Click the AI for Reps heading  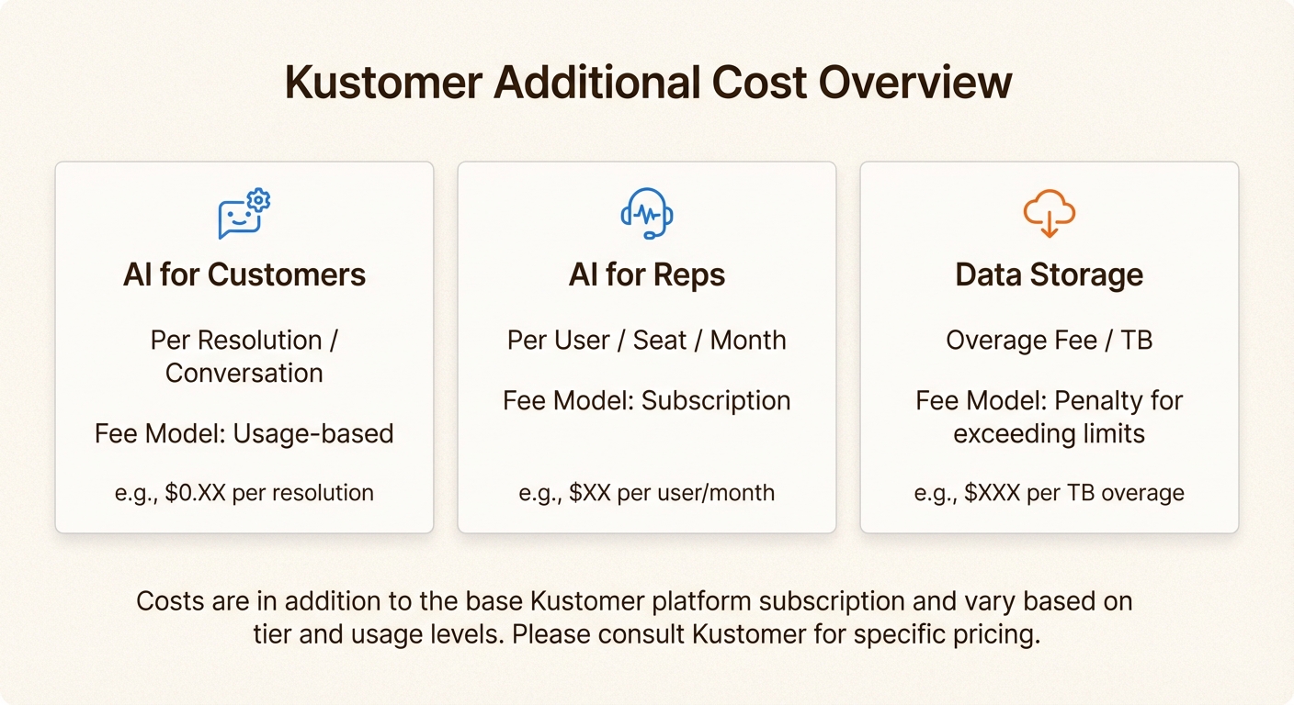647,274
